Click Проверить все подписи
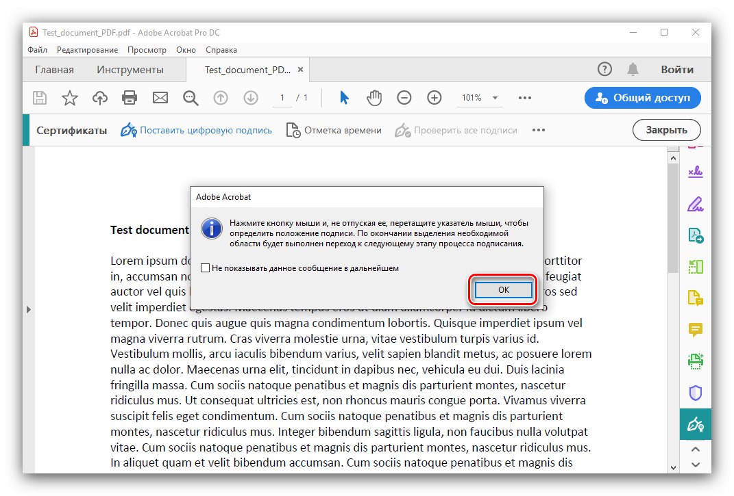 (x=456, y=130)
